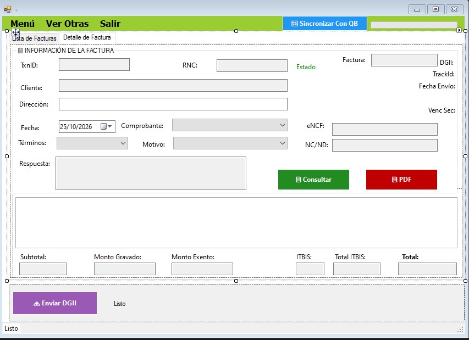Click the red PDF button
469x340 pixels.
click(x=401, y=180)
